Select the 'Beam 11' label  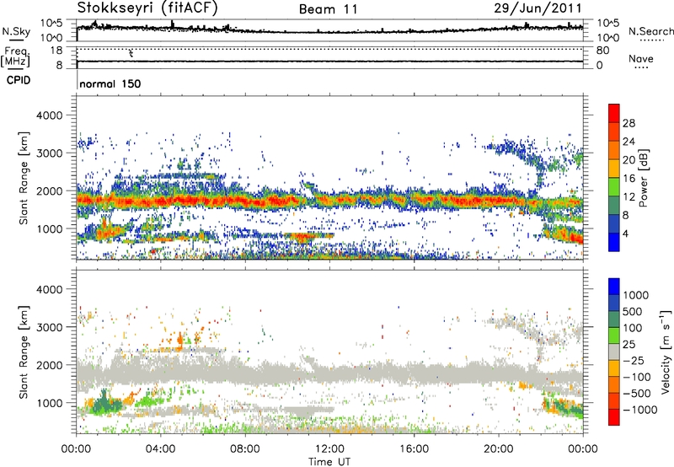(x=329, y=9)
